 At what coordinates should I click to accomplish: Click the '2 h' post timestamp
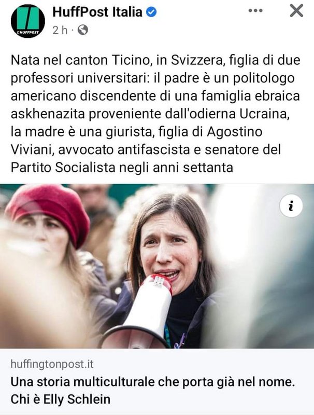60,30
